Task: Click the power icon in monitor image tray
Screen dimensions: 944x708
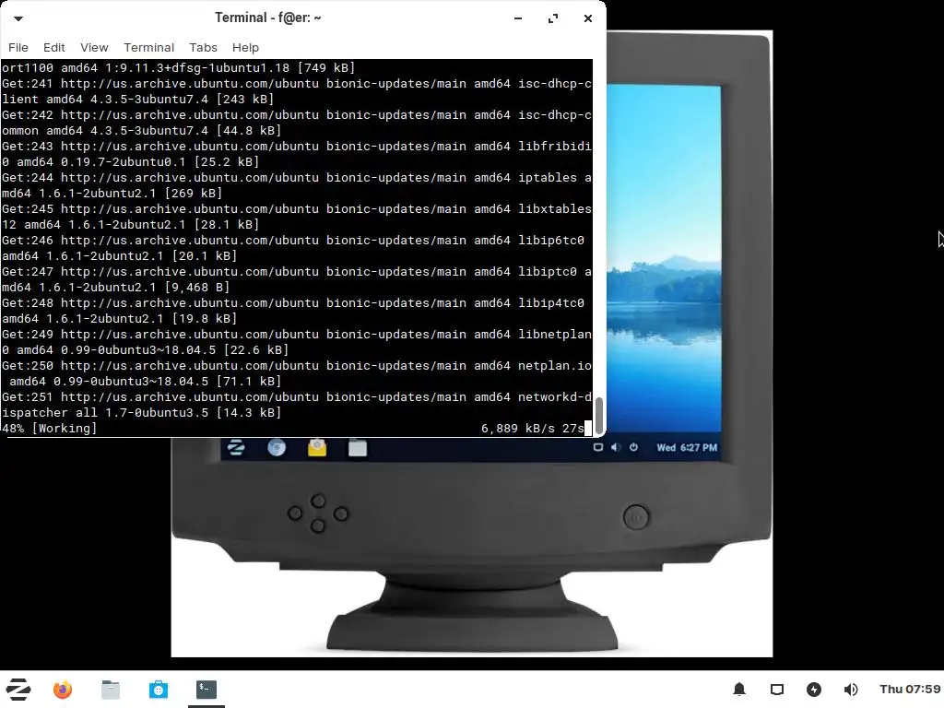Action: pos(633,447)
